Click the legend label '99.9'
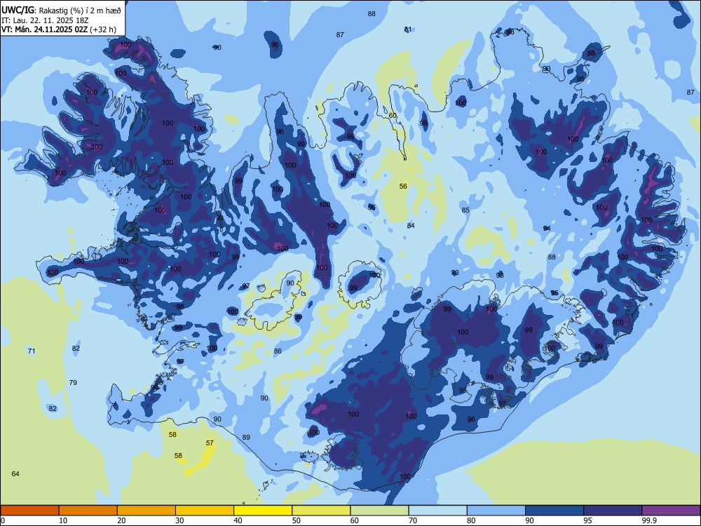701x526 pixels. [x=649, y=520]
